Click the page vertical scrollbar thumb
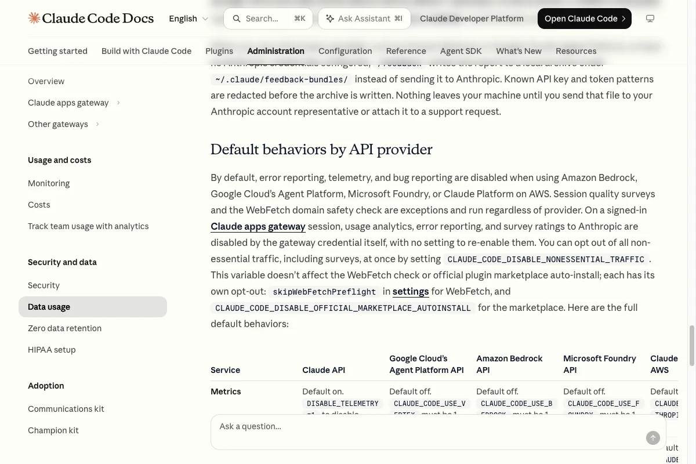The width and height of the screenshot is (696, 464). pyautogui.click(x=691, y=346)
